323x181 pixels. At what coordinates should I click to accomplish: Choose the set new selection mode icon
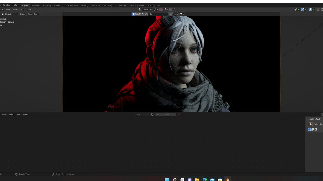[310, 129]
